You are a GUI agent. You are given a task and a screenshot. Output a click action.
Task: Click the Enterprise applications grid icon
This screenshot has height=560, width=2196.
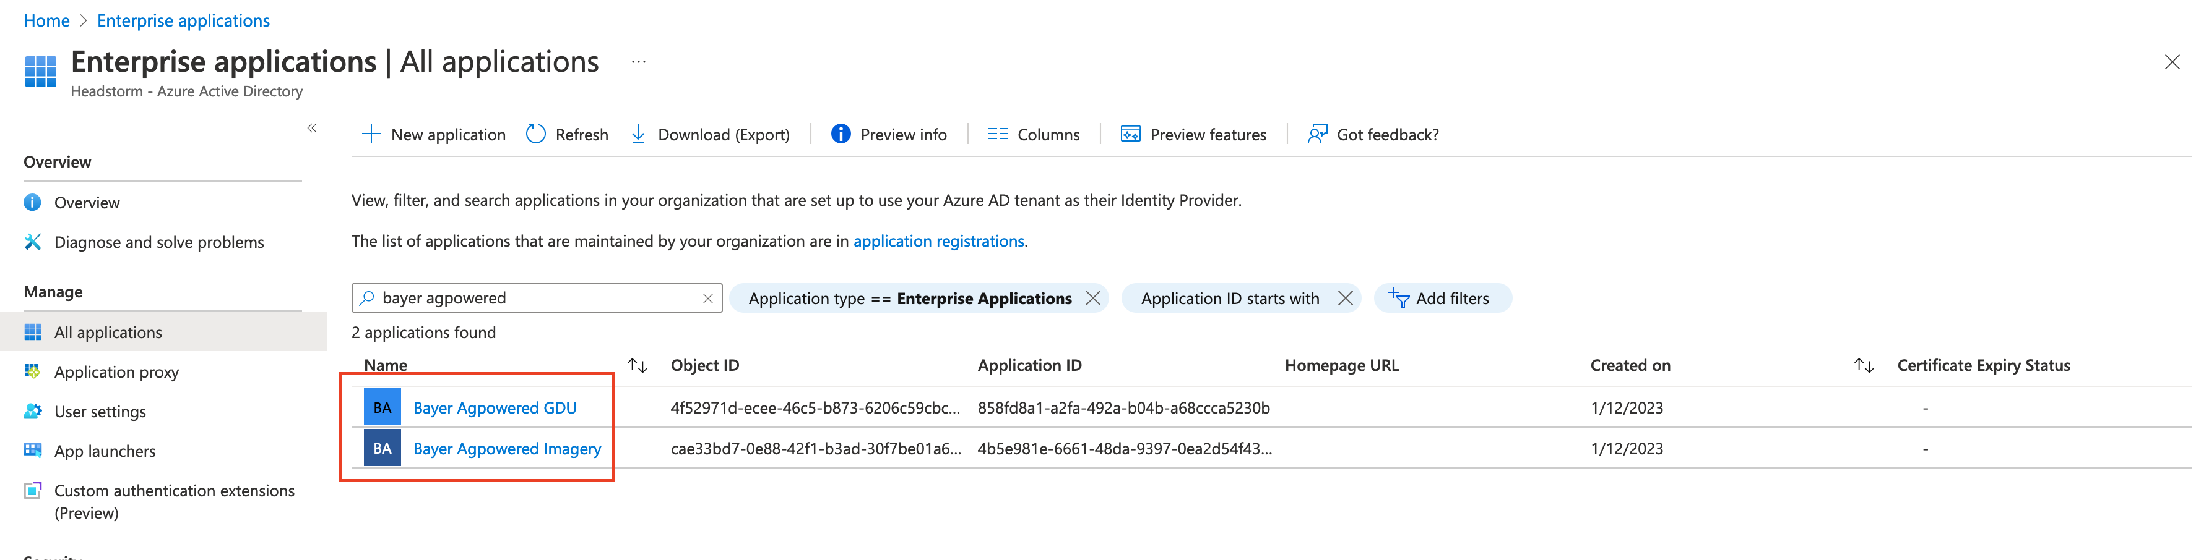coord(40,72)
